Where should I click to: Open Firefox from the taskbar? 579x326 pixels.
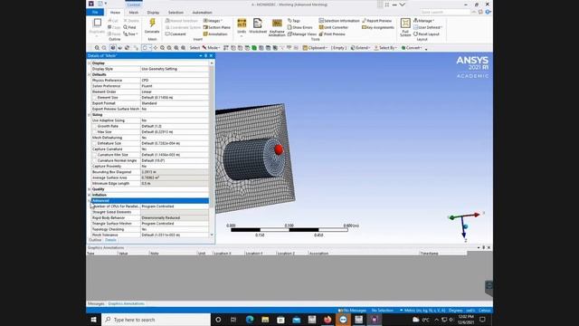point(327,320)
